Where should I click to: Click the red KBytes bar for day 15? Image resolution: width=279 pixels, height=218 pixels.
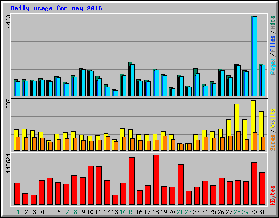click(x=131, y=181)
